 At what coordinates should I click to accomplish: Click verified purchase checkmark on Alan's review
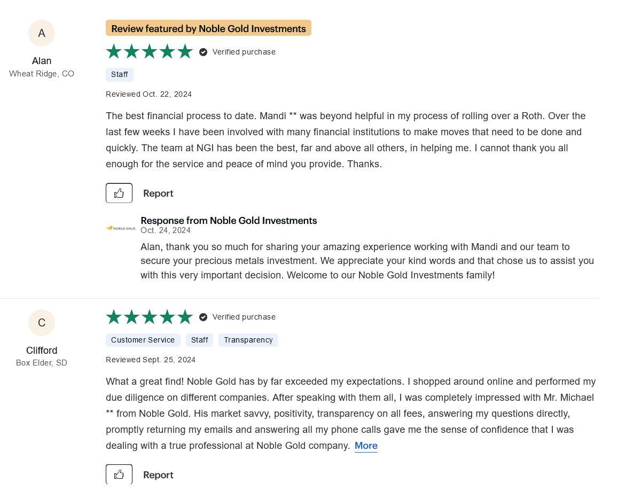click(204, 52)
